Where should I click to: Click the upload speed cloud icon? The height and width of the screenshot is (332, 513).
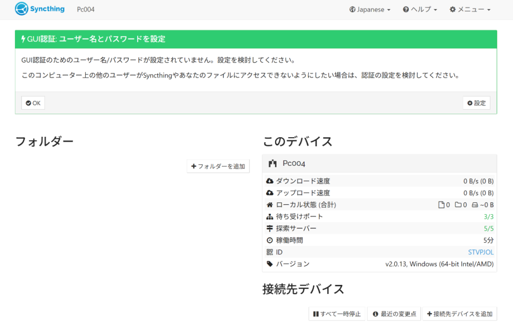coord(270,193)
